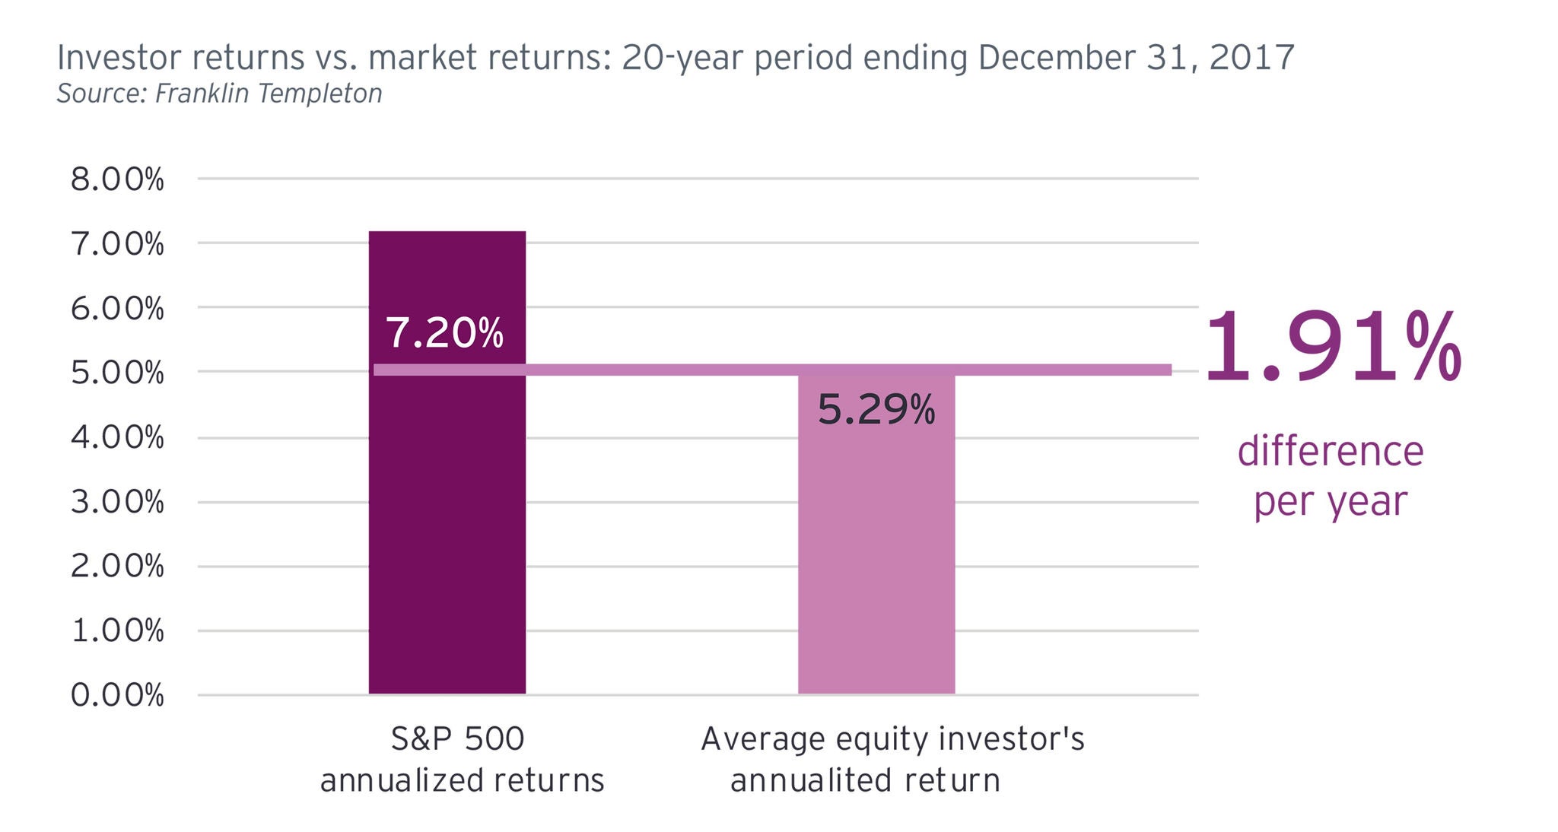Click the Average equity investor's return label

[892, 760]
